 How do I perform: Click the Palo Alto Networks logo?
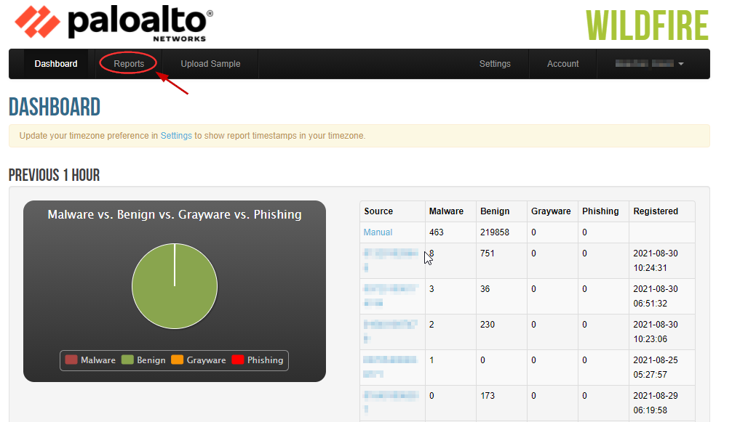[x=114, y=23]
